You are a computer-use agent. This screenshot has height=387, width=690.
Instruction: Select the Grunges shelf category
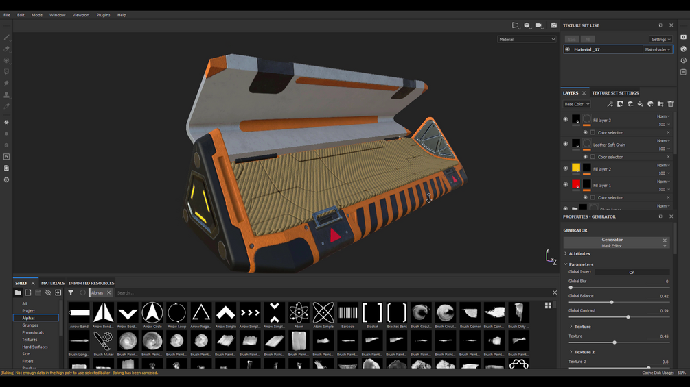pos(30,325)
